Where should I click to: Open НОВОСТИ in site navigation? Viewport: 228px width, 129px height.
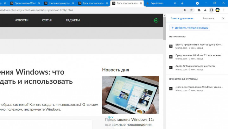22,20
